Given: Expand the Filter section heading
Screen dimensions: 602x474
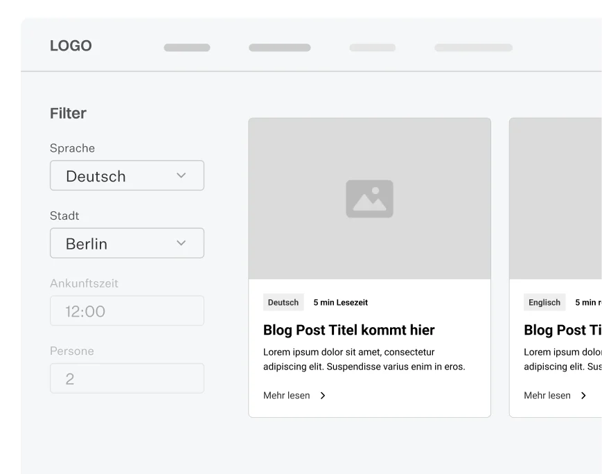Looking at the screenshot, I should click(68, 113).
